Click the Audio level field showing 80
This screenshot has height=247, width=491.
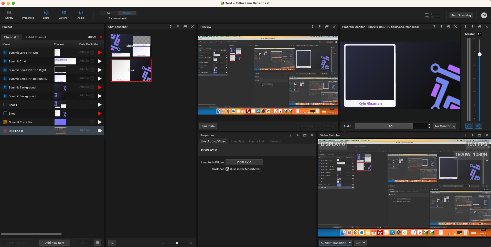point(391,126)
